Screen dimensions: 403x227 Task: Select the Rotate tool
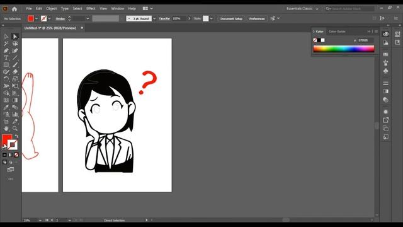(6, 79)
